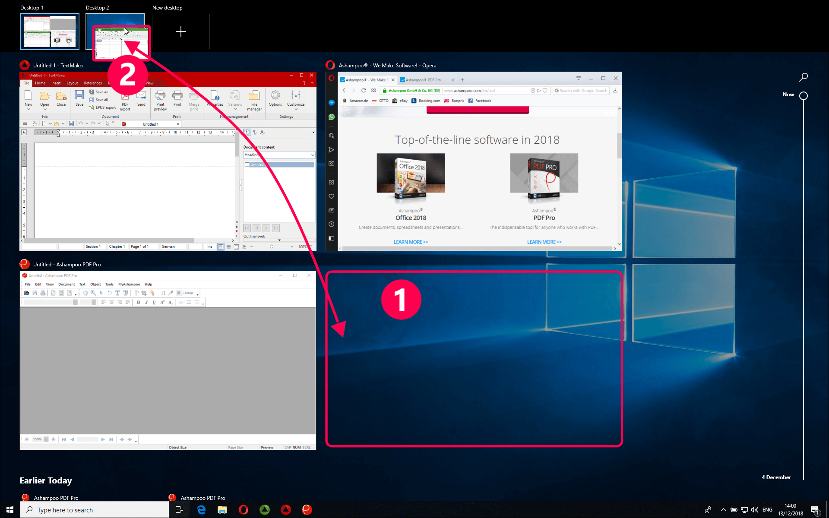Click EPUB export in TextMaker ribbon
The height and width of the screenshot is (518, 829).
tap(102, 107)
